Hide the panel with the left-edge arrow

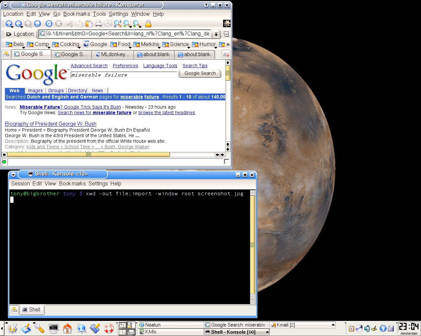tap(2, 328)
